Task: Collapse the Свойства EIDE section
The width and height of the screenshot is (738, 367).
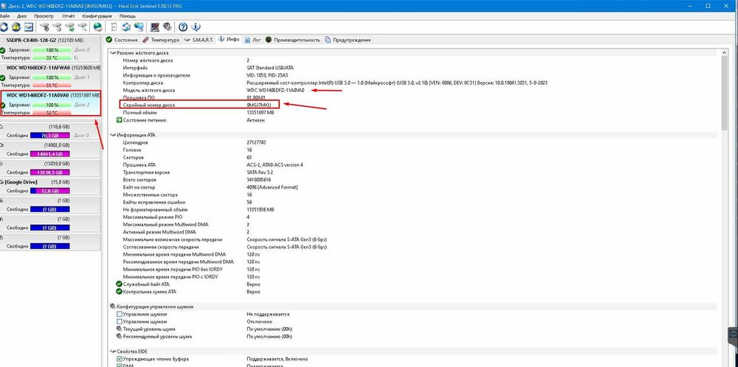Action: point(112,352)
